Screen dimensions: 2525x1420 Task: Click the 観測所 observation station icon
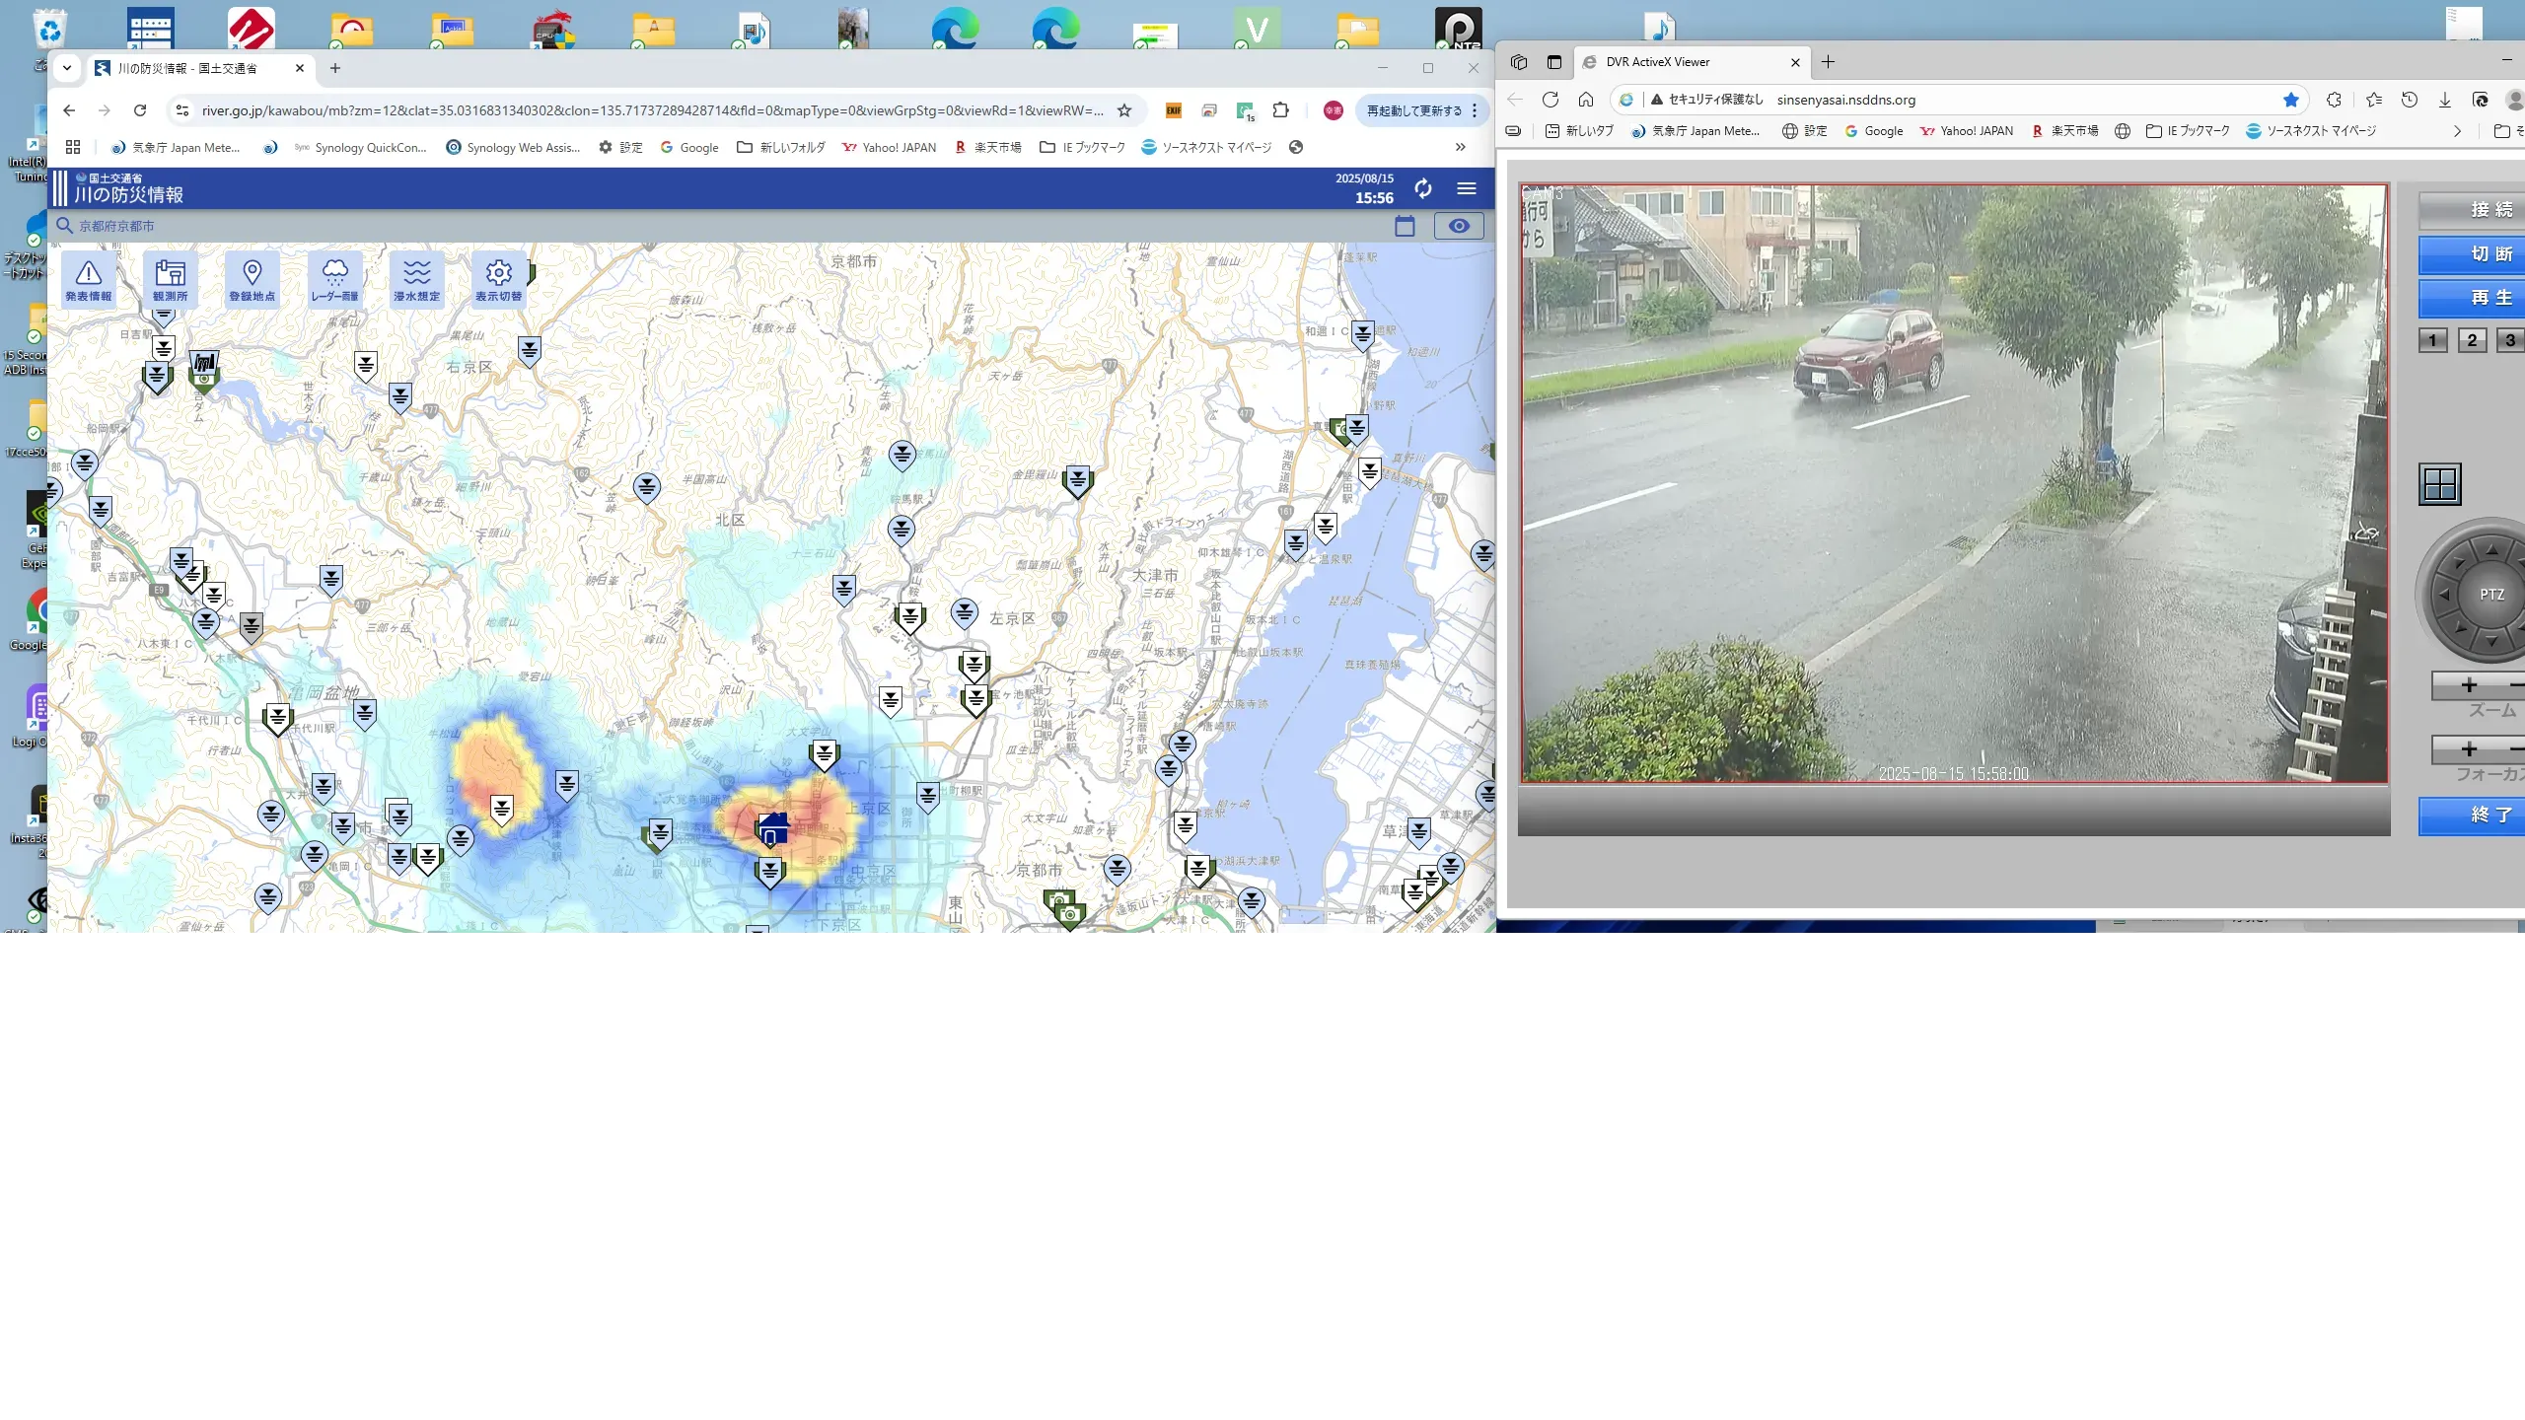(170, 279)
